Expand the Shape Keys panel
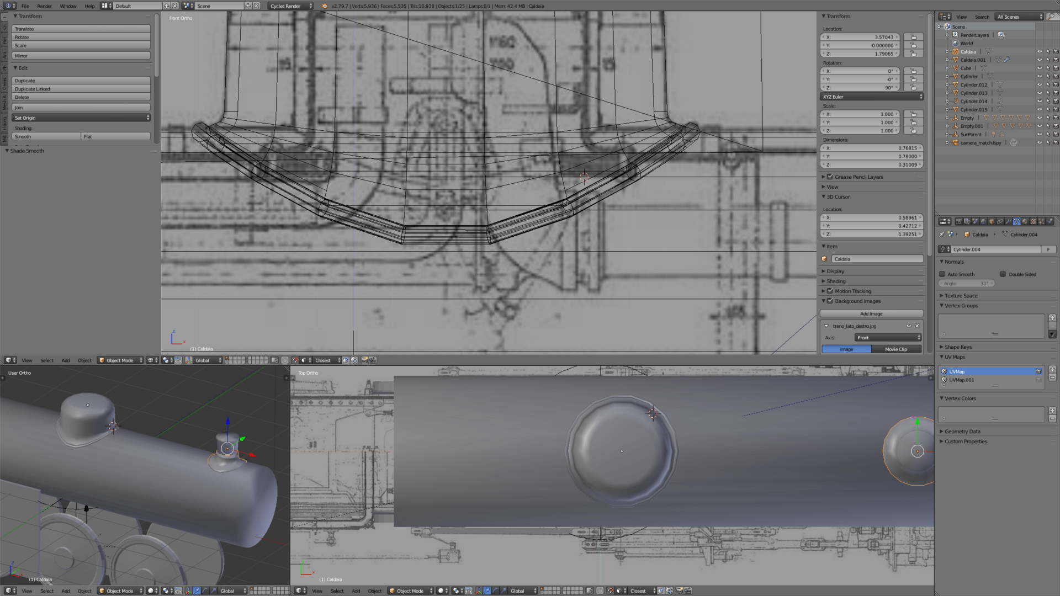Image resolution: width=1060 pixels, height=596 pixels. pos(958,347)
